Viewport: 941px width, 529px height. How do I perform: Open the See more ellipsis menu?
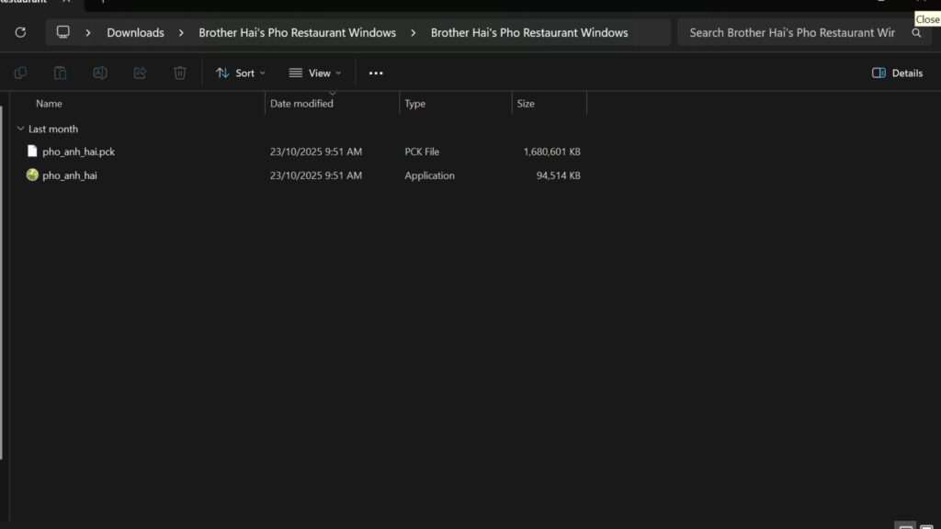point(375,73)
